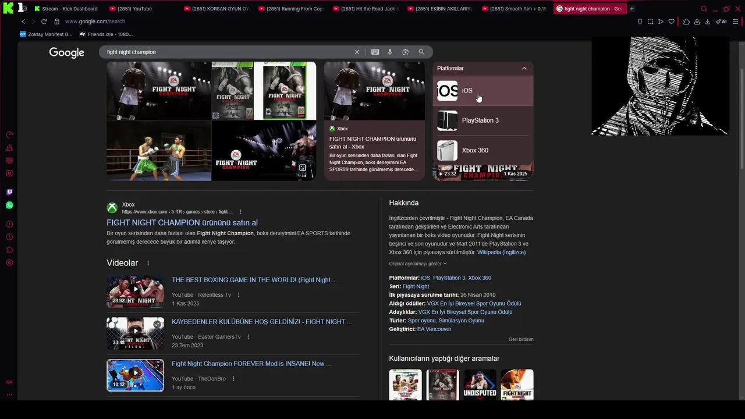Clear the Google search box with X

pyautogui.click(x=357, y=52)
